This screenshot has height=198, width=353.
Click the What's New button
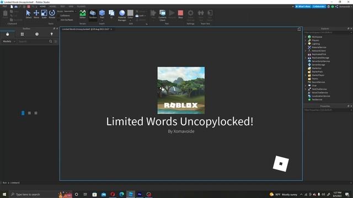tap(303, 7)
